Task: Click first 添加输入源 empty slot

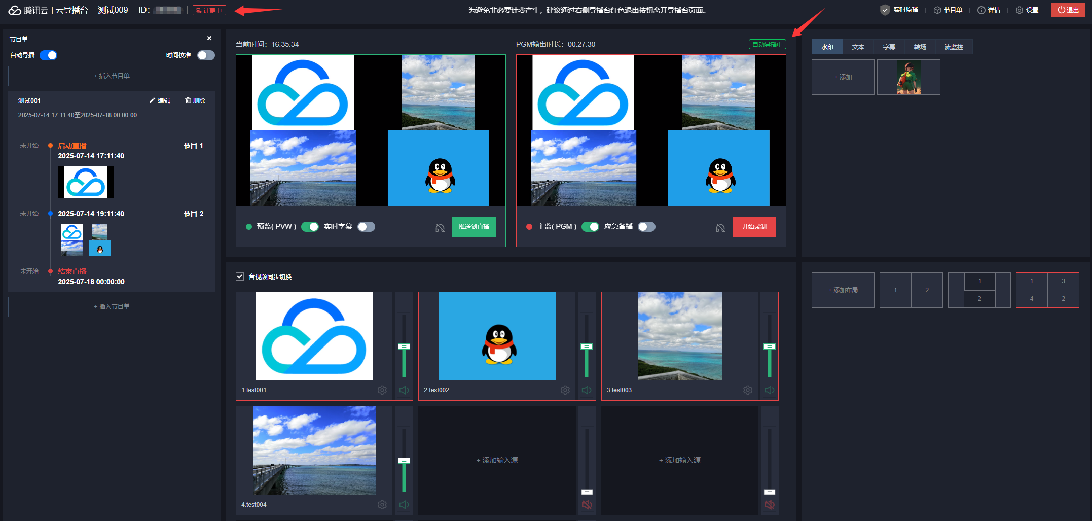Action: (497, 460)
